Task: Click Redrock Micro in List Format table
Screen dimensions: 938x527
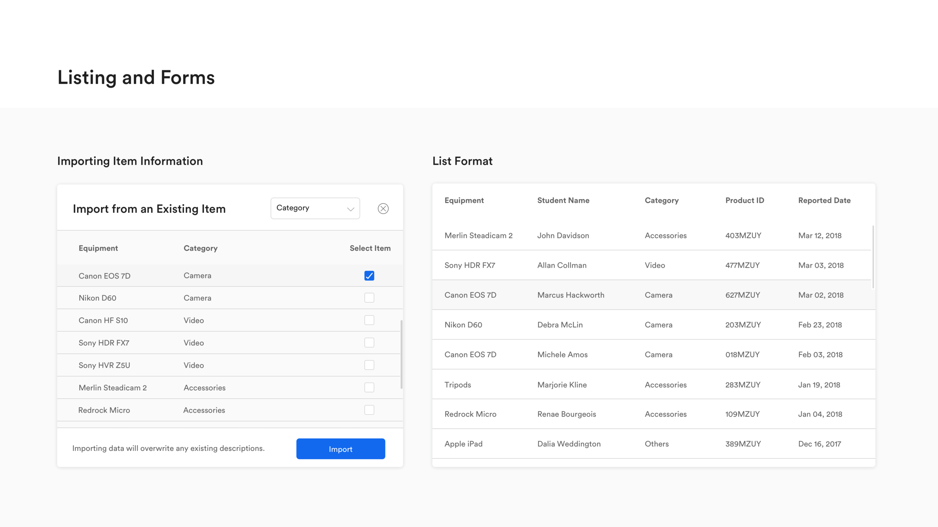Action: [x=470, y=414]
